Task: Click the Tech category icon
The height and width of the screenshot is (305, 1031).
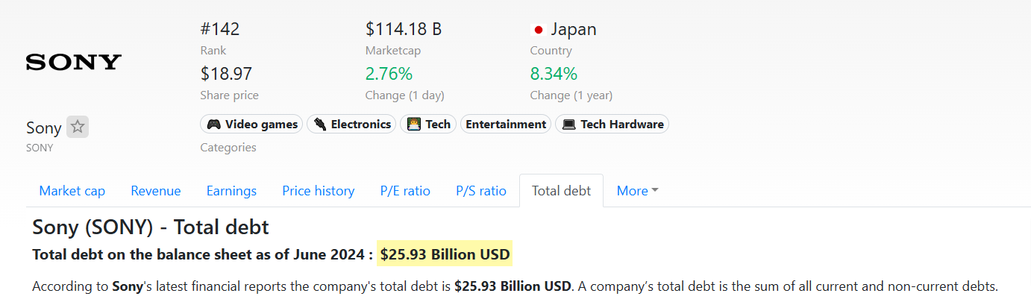Action: tap(413, 125)
